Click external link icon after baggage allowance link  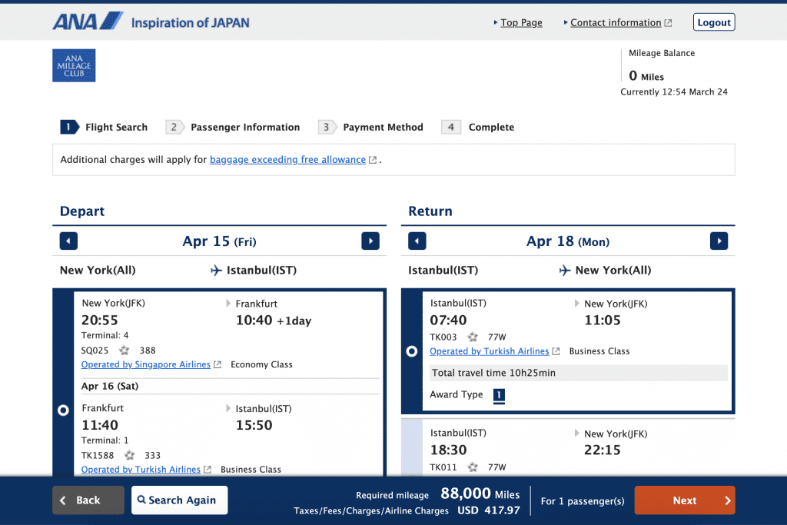click(373, 160)
